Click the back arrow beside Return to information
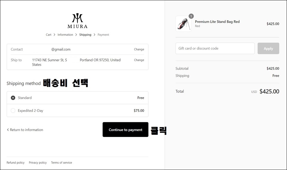This screenshot has width=287, height=170. (8, 130)
